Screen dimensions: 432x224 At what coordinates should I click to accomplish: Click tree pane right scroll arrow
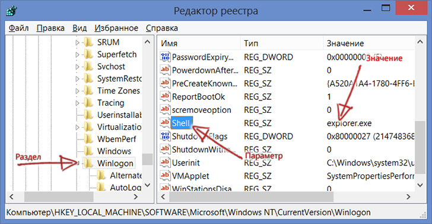click(135, 197)
